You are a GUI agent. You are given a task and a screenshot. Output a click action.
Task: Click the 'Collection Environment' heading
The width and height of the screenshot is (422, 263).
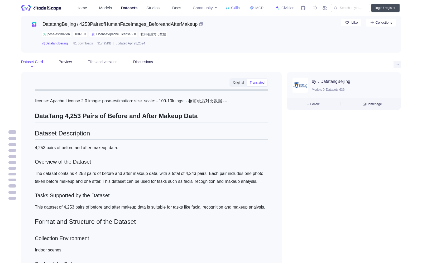click(62, 238)
